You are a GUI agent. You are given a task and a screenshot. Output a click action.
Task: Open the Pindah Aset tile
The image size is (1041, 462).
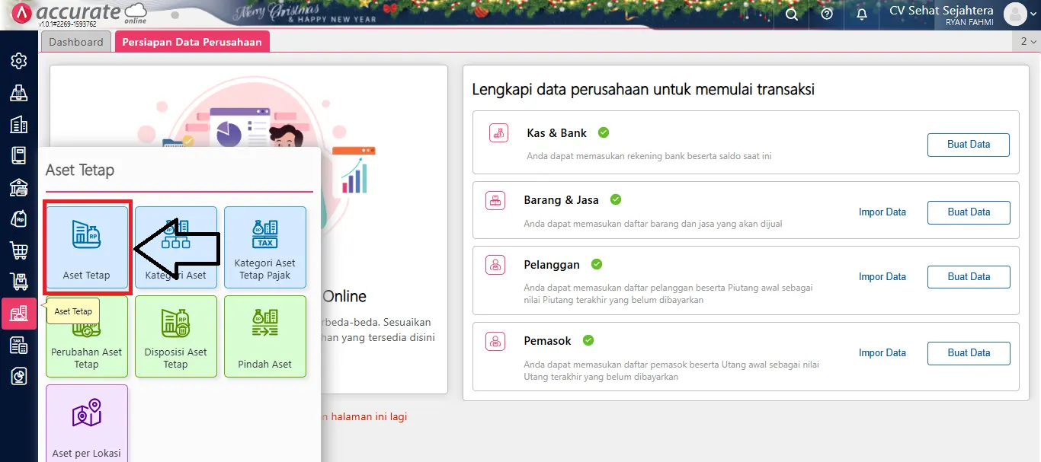tap(265, 336)
